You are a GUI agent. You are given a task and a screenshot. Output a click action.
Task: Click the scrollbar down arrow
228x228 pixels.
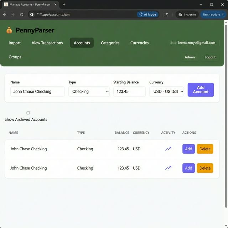tap(226, 226)
